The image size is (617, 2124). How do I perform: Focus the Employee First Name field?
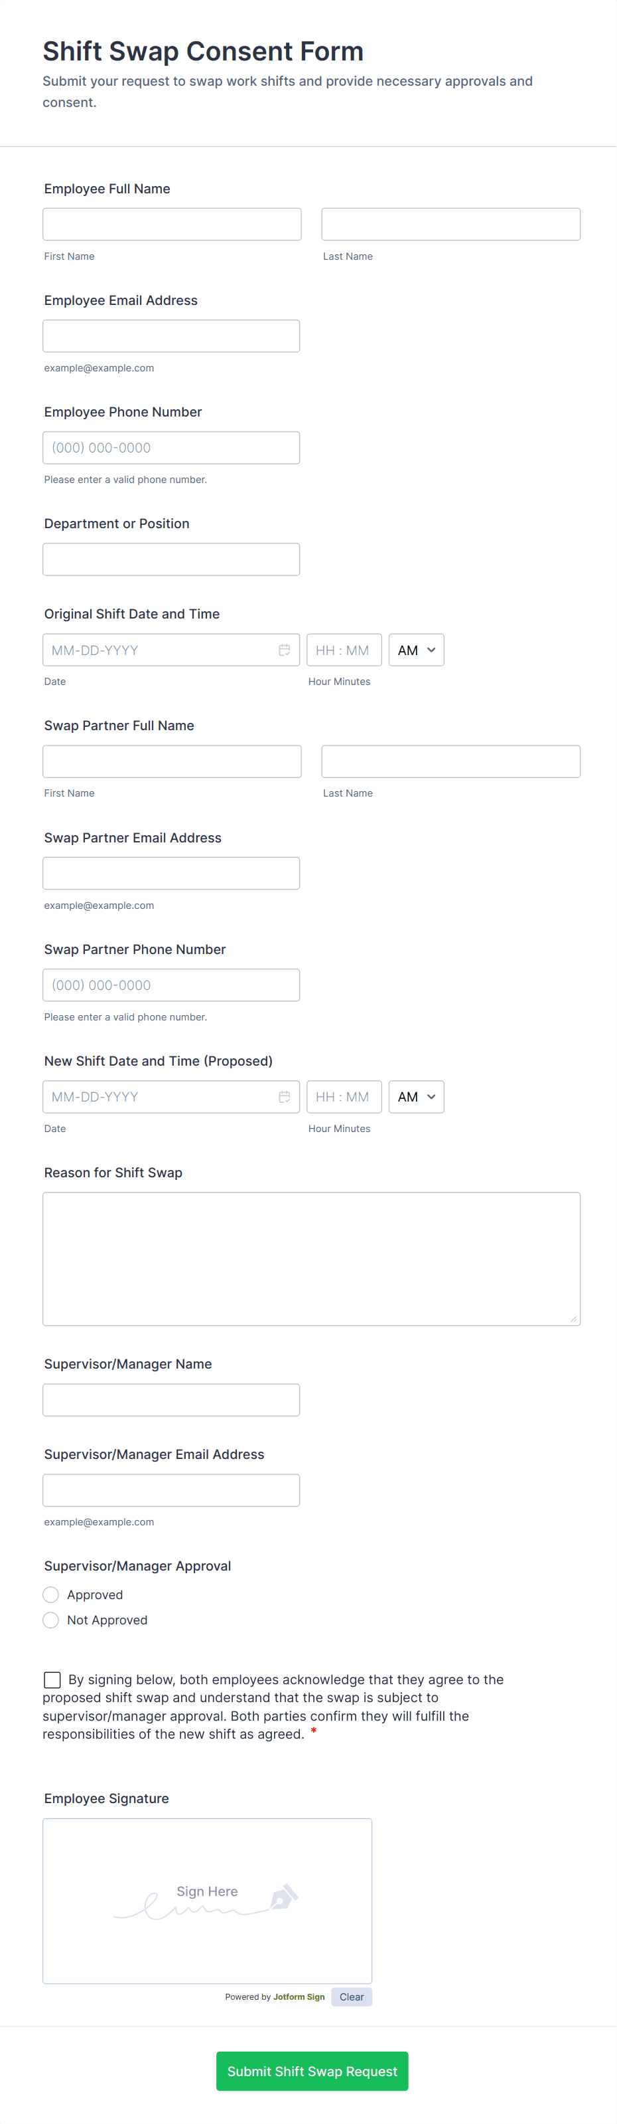coord(171,225)
